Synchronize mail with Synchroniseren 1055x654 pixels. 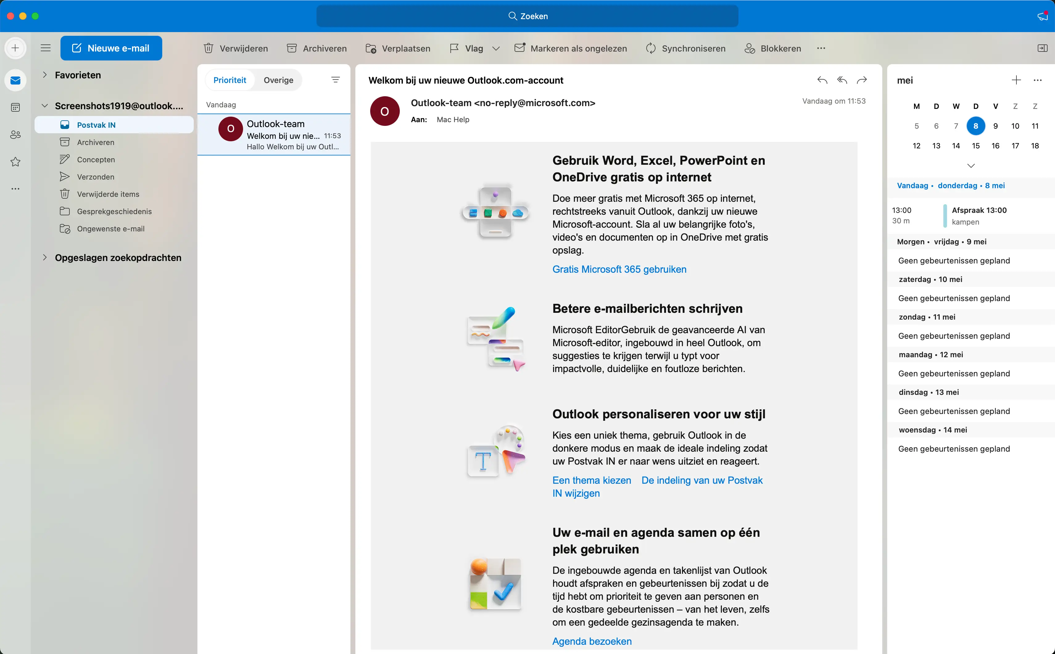686,48
